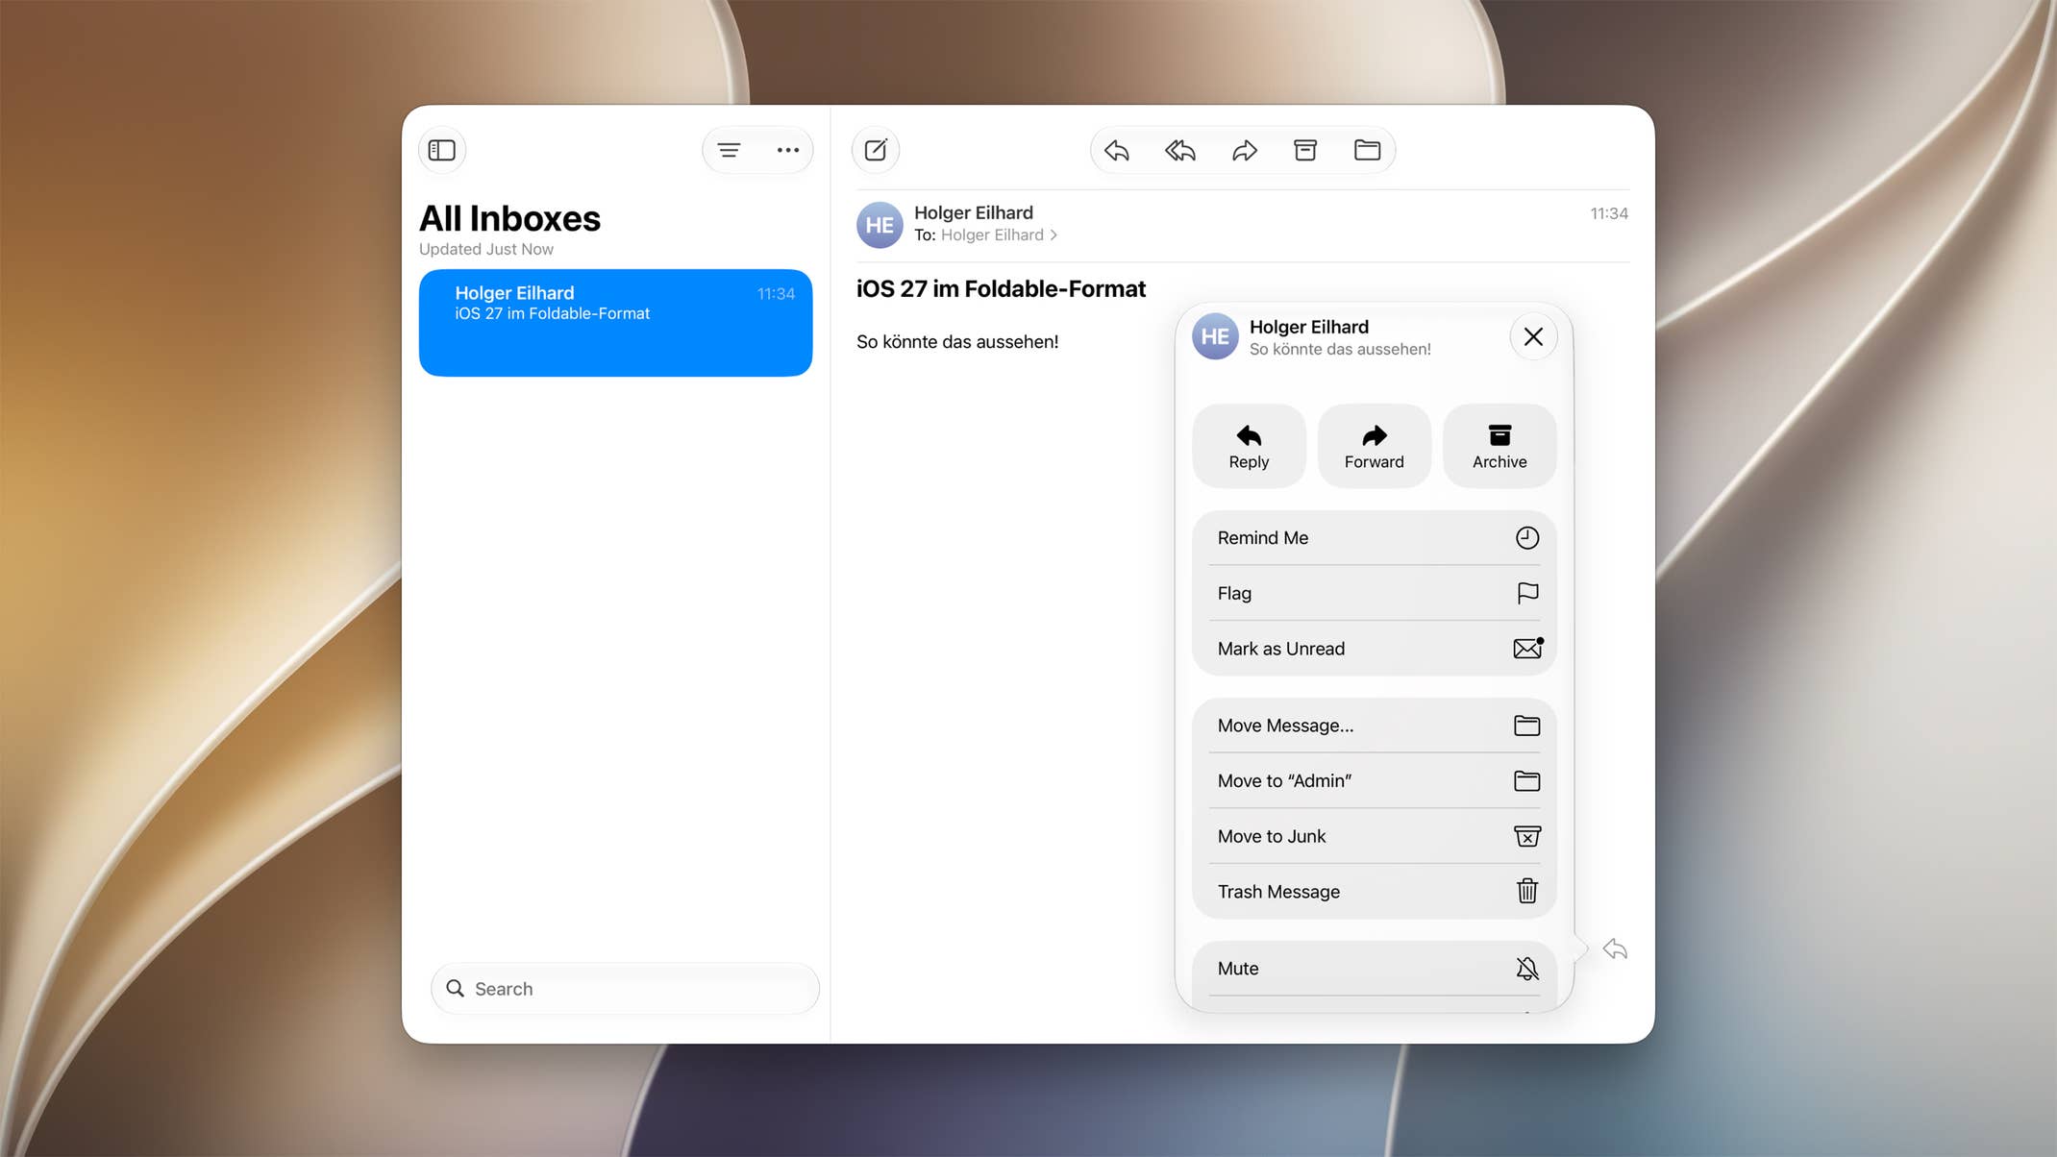Choose Move to "Admin" entry
This screenshot has height=1157, width=2057.
point(1374,780)
